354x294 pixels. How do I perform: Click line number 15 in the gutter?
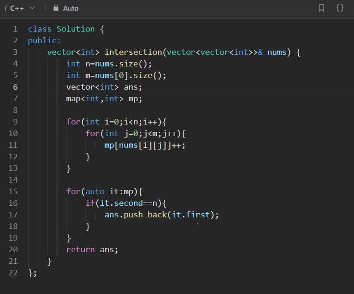(x=13, y=191)
